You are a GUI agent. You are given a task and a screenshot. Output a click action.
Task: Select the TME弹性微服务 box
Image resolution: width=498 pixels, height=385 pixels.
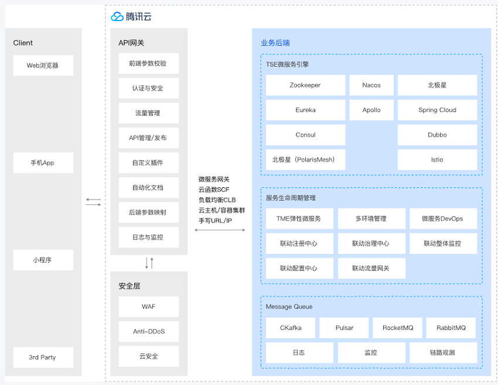click(x=299, y=218)
